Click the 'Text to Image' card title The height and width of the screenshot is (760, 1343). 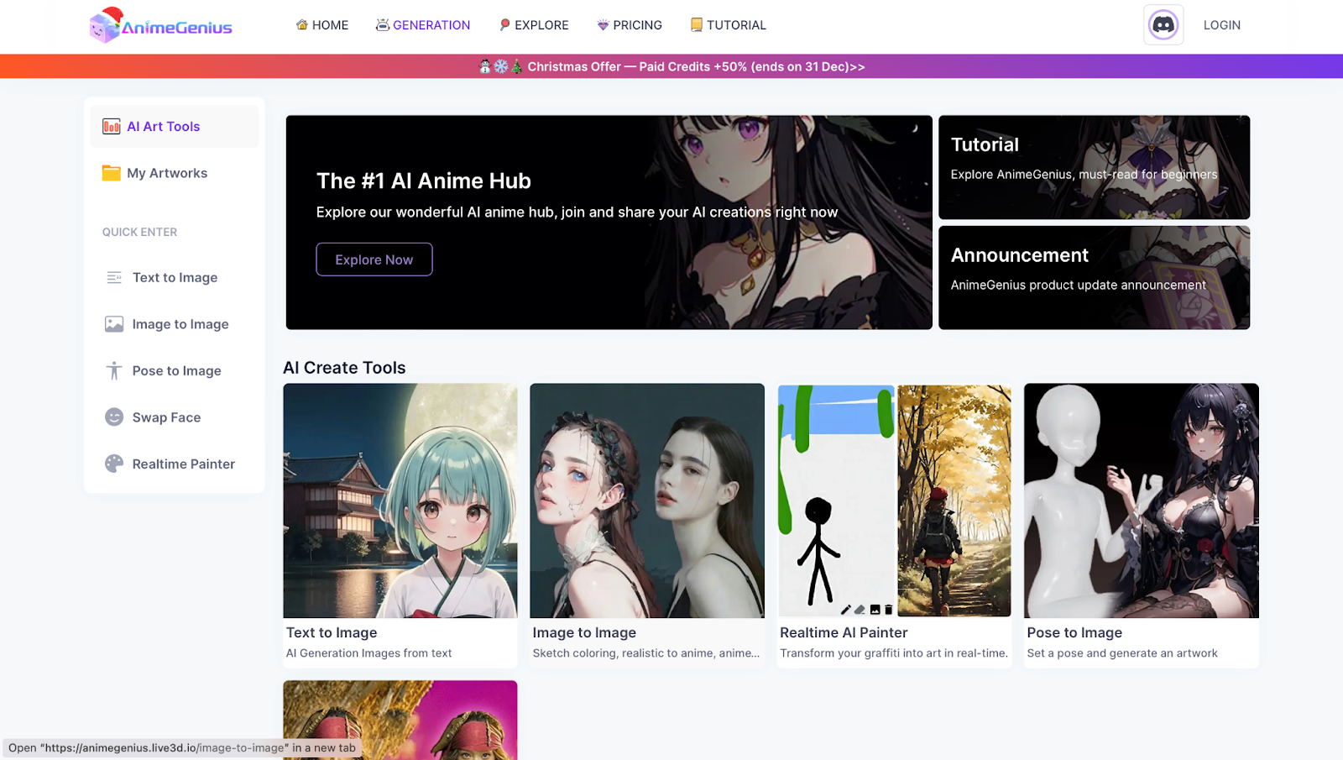pyautogui.click(x=332, y=633)
